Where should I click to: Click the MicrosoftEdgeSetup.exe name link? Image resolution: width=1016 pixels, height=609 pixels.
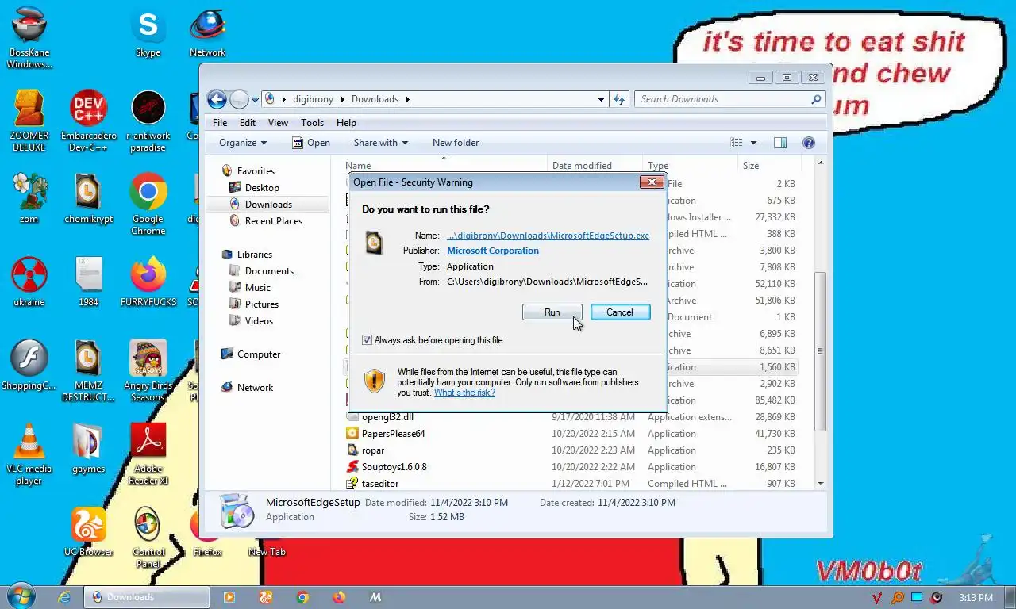coord(548,236)
